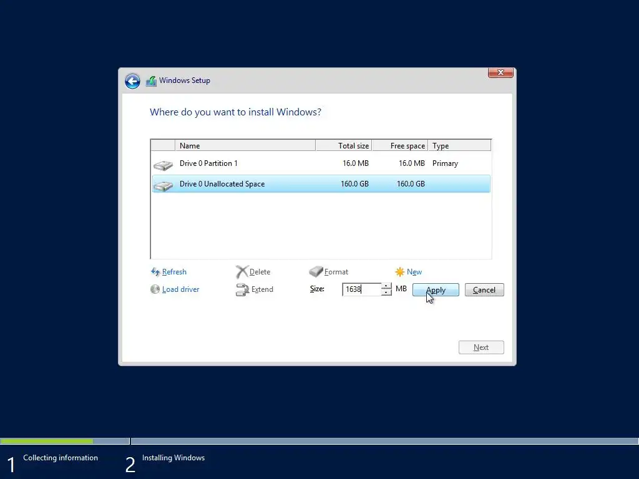Sort by the Free space column header

(400, 145)
